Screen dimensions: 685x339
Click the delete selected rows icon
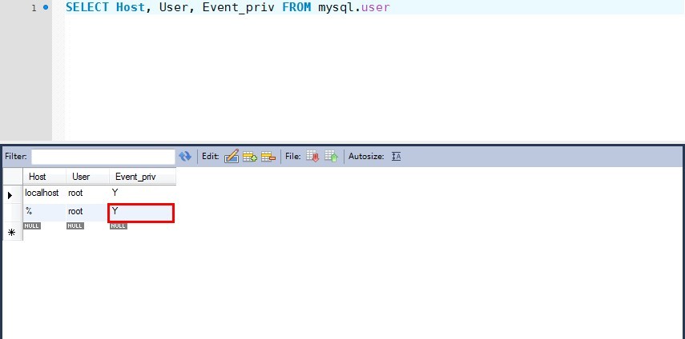tap(268, 157)
